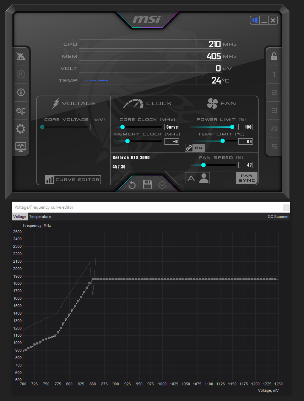Screen dimensions: 304x401
Task: Select profile slot 3
Action: click(x=274, y=111)
